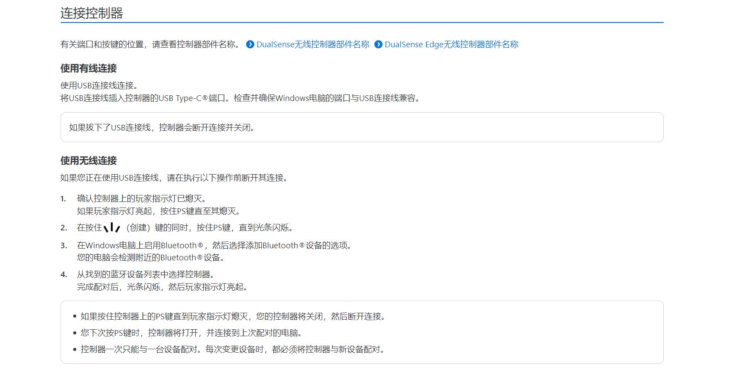Open the DualSense无线控制器部件名称 link
This screenshot has height=373, width=743.
(x=312, y=45)
